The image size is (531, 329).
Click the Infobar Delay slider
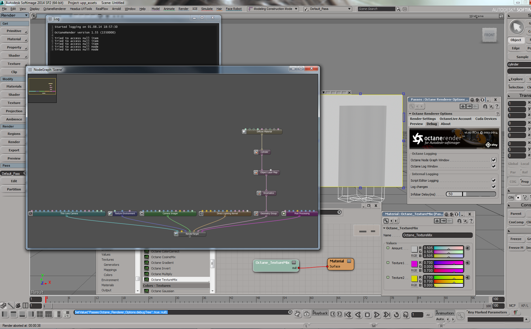(471, 194)
